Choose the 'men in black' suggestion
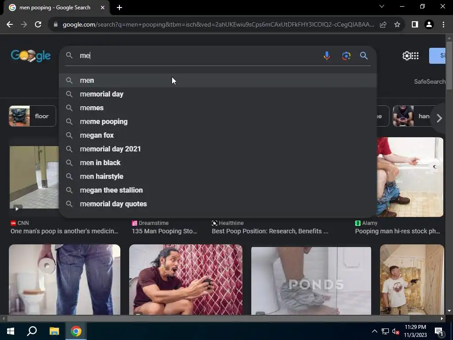 [218, 163]
